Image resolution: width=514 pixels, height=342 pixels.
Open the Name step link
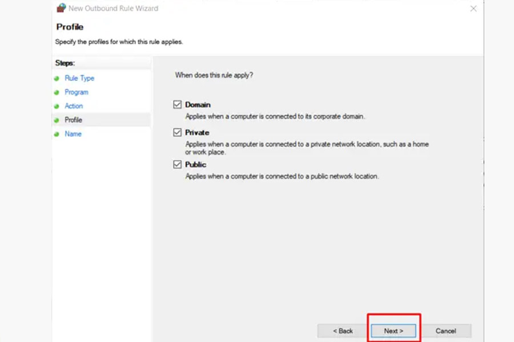[x=73, y=134]
